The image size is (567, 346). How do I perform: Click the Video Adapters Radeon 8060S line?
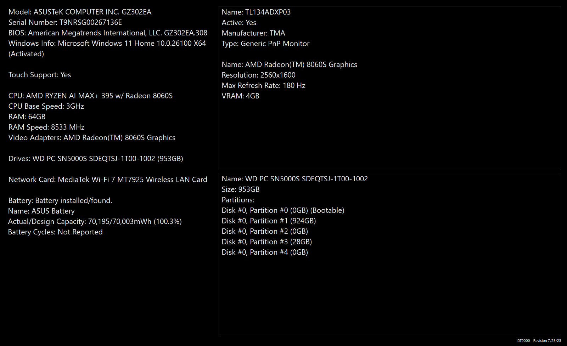click(x=92, y=138)
